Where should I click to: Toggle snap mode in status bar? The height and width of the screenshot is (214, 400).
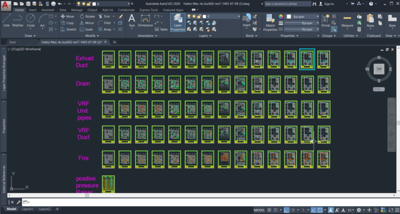pos(275,210)
